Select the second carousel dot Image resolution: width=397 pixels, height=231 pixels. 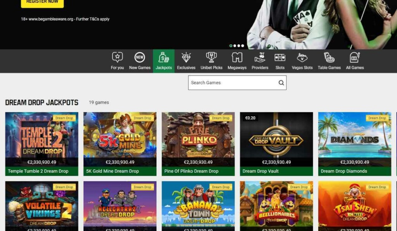click(235, 46)
